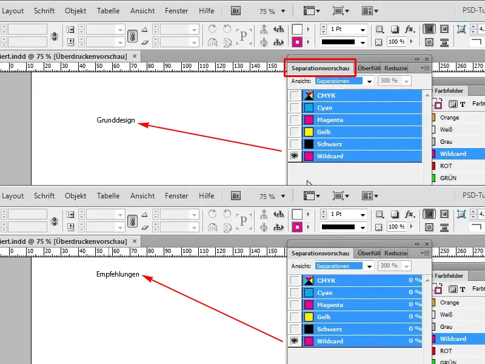
Task: Click the P paragraph formatting icon
Action: click(x=244, y=35)
